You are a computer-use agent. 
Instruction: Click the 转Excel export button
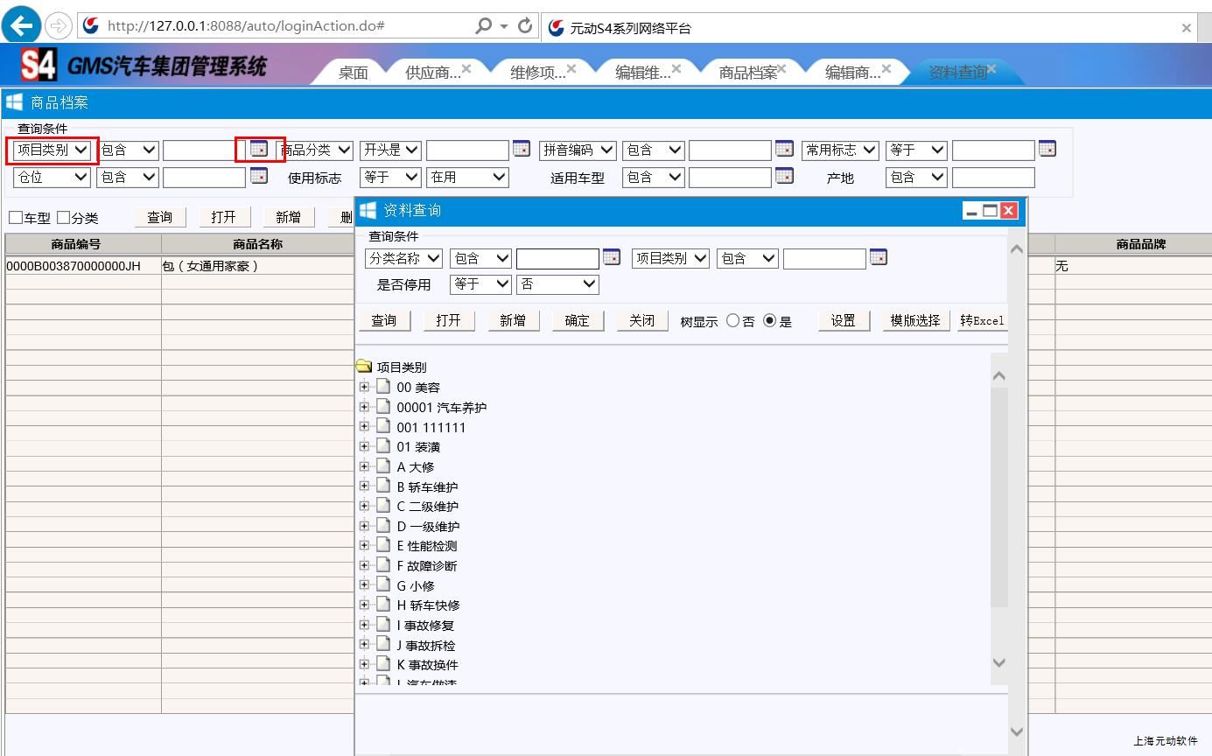(x=982, y=321)
